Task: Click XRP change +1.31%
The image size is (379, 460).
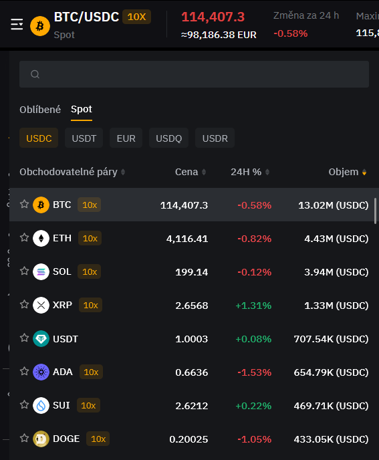Action: [x=254, y=306]
